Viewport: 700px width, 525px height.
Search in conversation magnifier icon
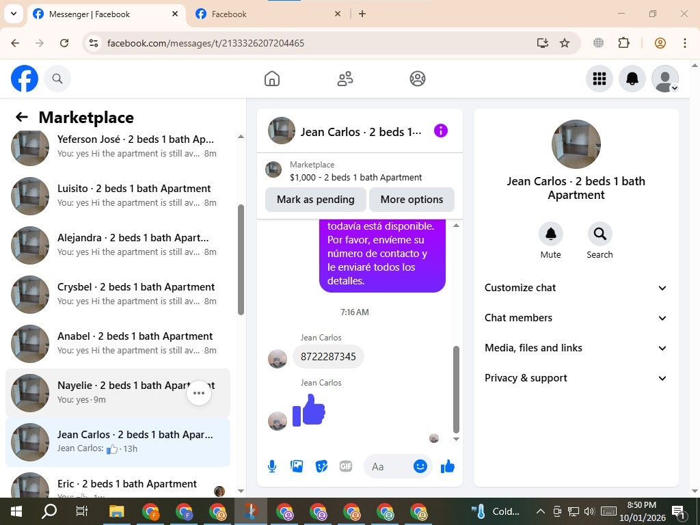(x=600, y=234)
